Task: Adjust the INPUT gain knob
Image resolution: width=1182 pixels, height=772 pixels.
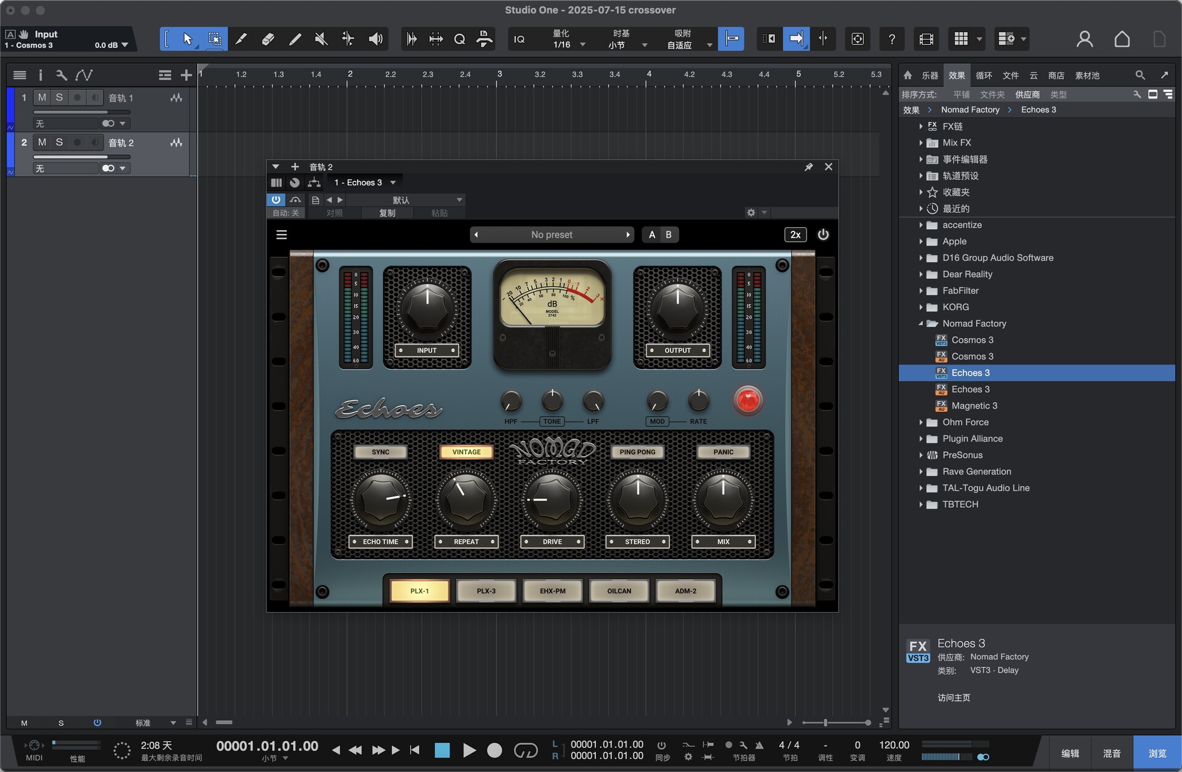Action: click(427, 308)
